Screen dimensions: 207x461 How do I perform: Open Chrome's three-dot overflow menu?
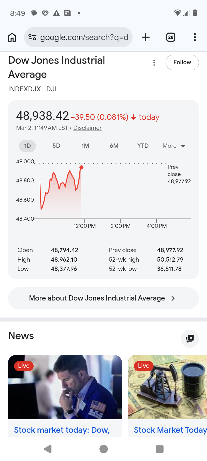(195, 37)
